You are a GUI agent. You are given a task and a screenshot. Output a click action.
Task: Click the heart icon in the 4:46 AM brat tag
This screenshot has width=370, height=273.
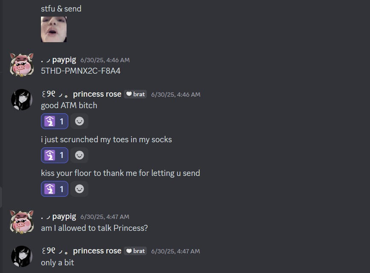129,94
